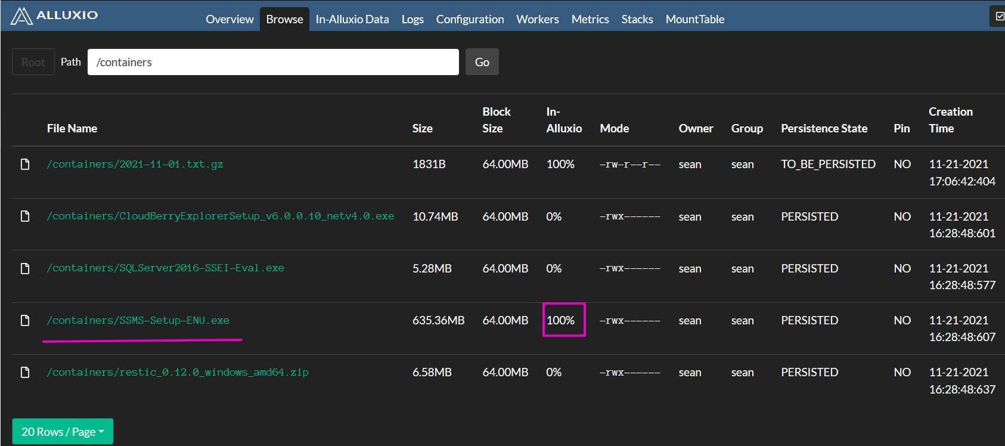
Task: Select the Browse tab
Action: coord(284,19)
